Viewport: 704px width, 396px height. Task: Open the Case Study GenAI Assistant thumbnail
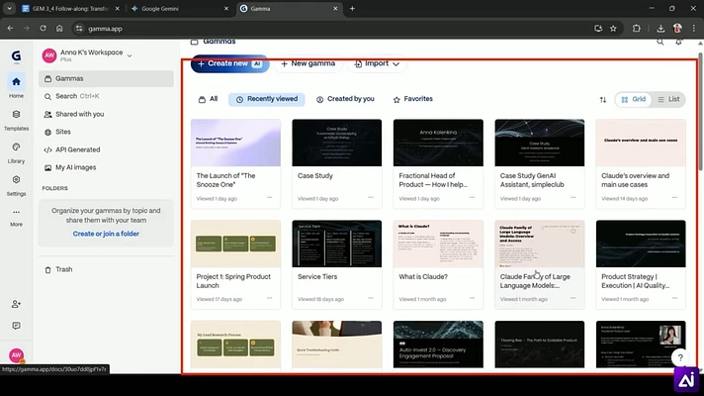pyautogui.click(x=540, y=143)
